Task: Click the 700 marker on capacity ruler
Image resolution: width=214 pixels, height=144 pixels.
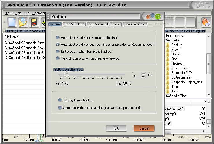Action: (41, 141)
